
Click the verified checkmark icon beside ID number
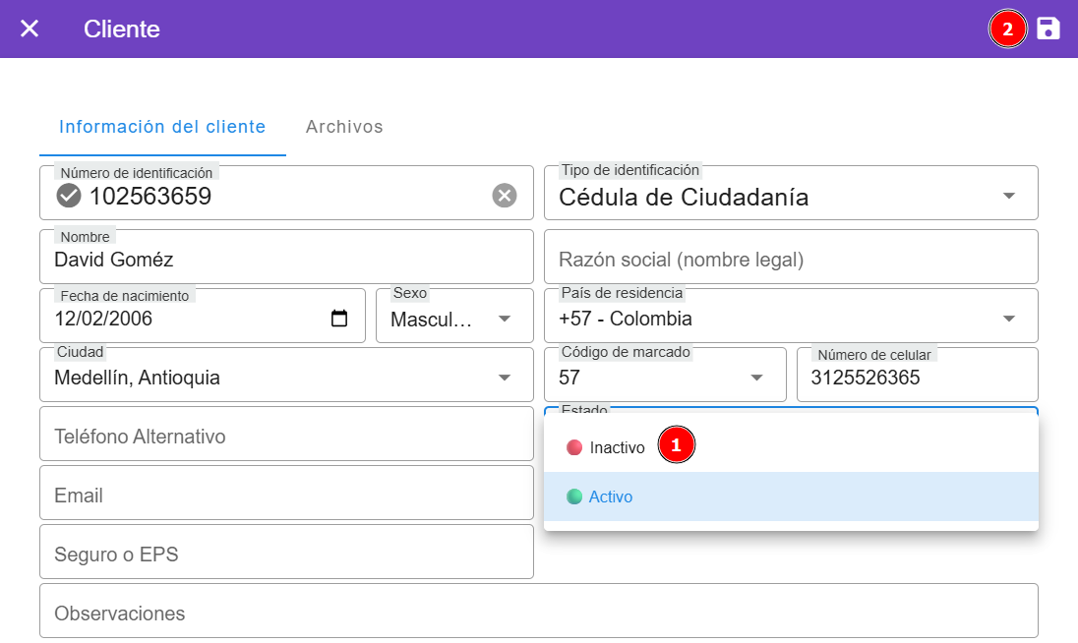69,196
